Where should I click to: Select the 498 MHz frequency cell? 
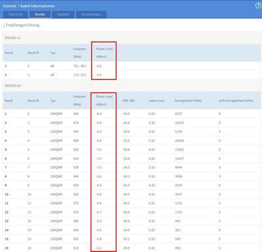76,140
